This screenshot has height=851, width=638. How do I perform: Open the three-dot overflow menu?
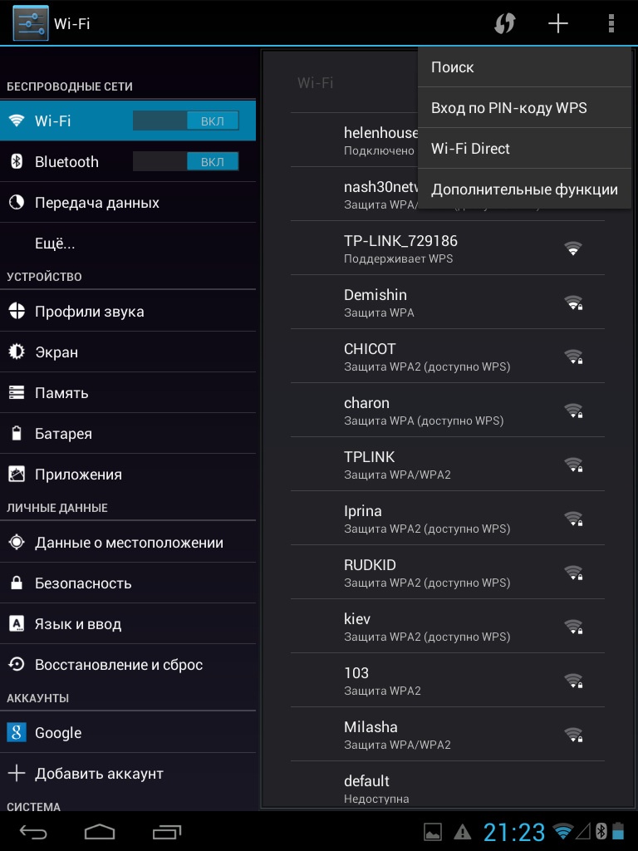(611, 23)
